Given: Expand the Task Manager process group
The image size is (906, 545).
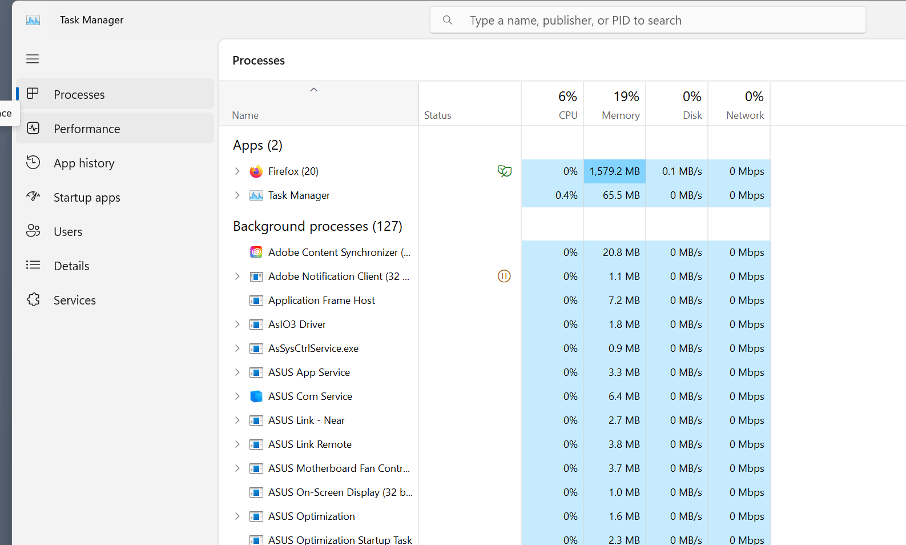Looking at the screenshot, I should (x=237, y=195).
